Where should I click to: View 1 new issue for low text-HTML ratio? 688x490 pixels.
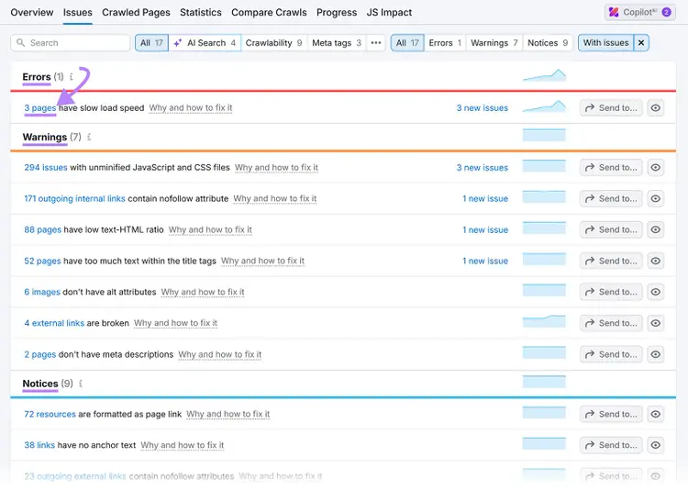click(x=485, y=229)
